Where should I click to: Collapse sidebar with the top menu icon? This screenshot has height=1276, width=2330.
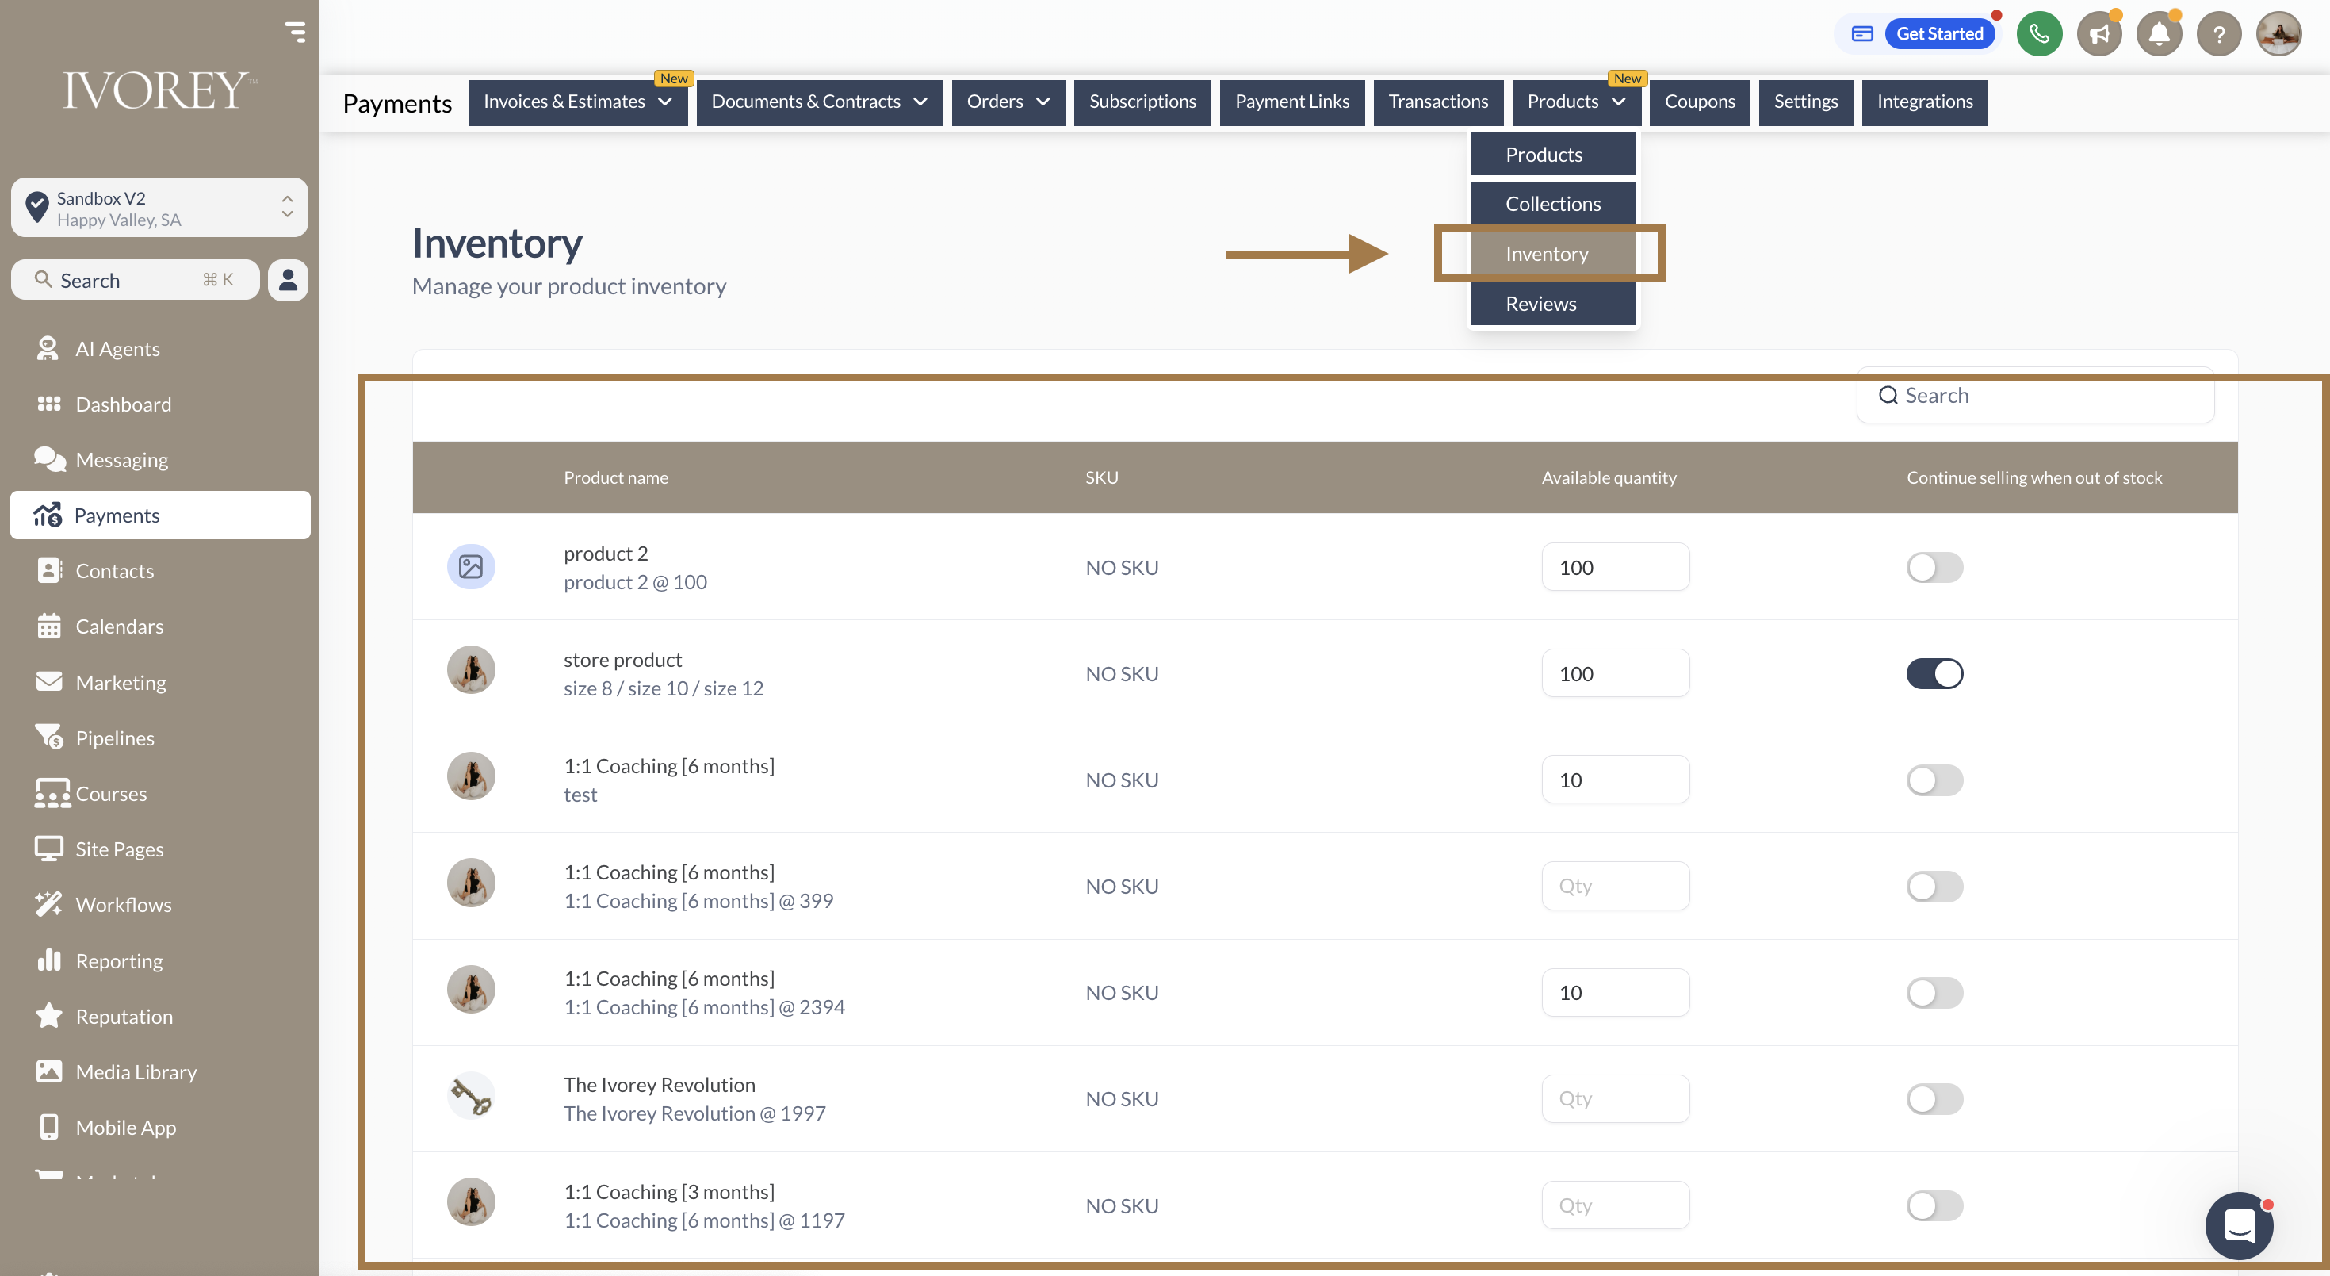point(295,33)
